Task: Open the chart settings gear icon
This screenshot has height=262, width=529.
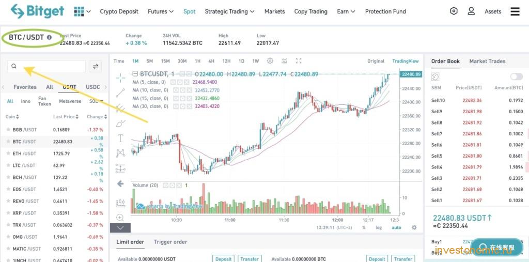Action: click(270, 61)
